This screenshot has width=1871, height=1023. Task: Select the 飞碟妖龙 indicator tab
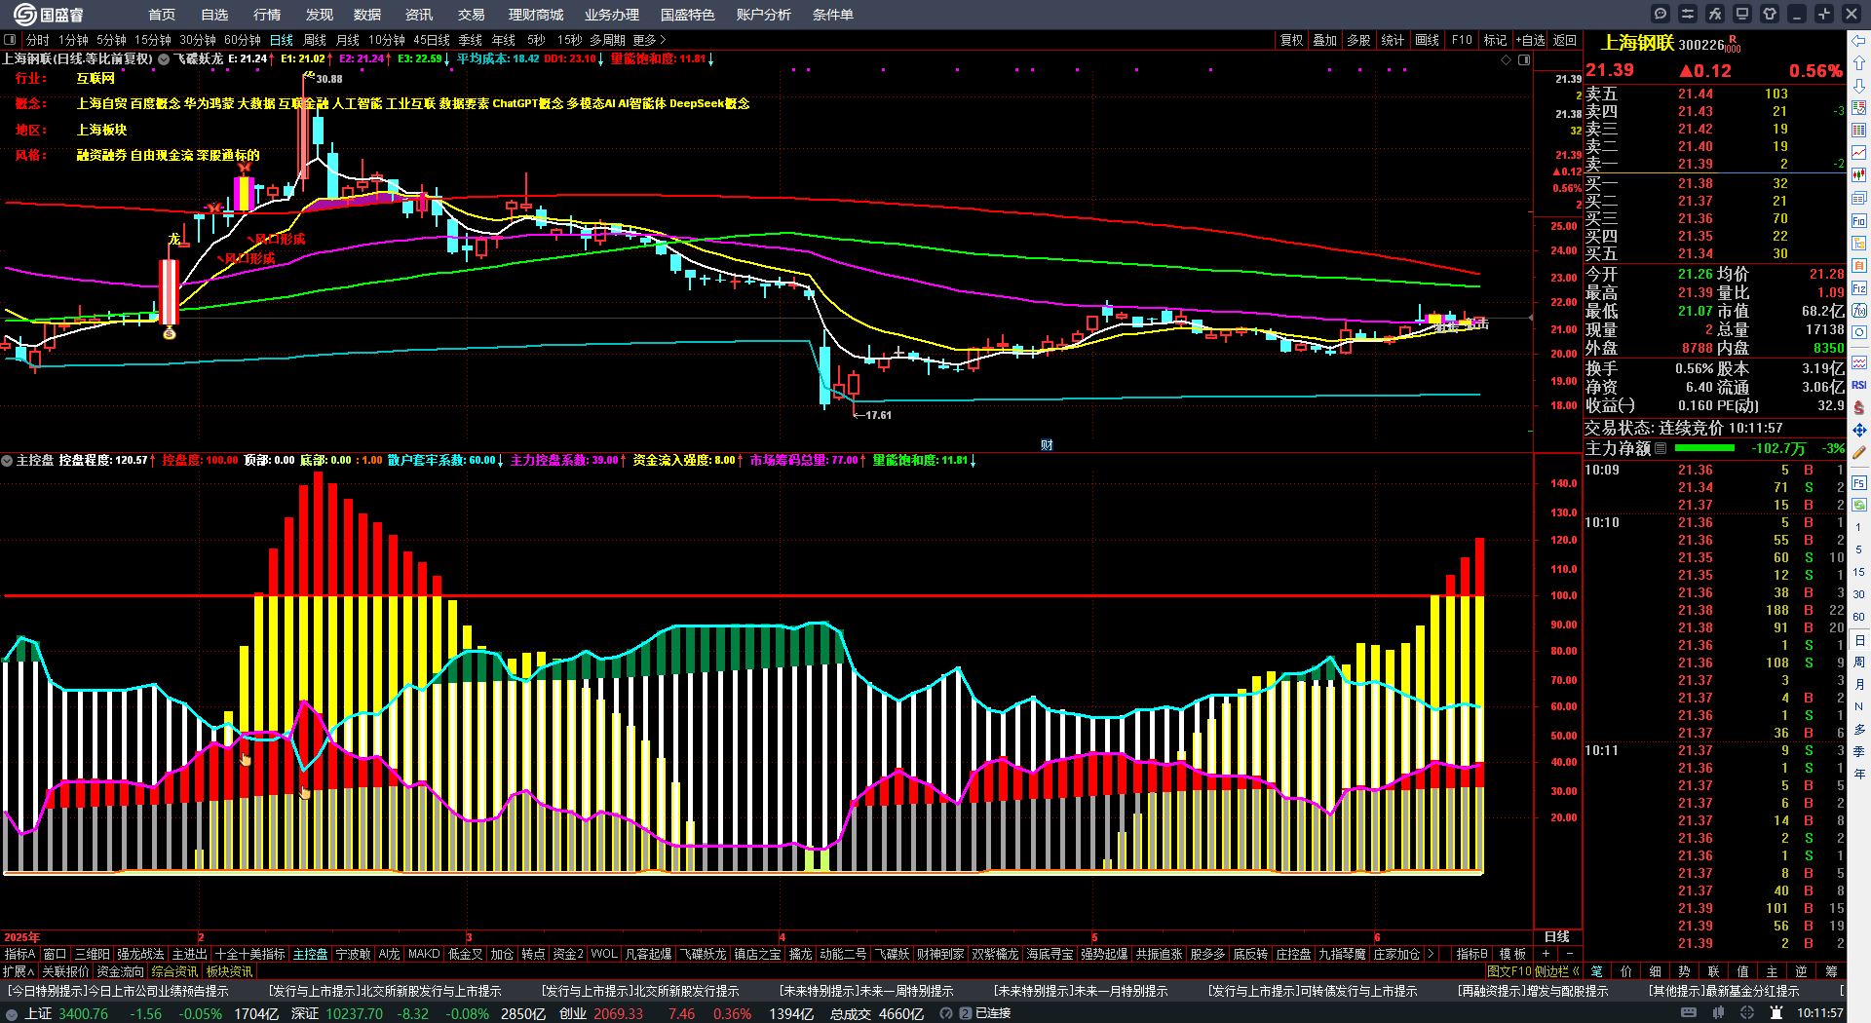(x=704, y=954)
